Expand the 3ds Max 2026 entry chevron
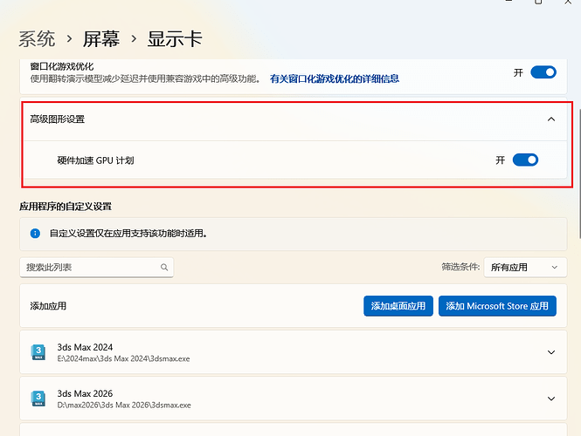The image size is (581, 436). click(x=550, y=399)
